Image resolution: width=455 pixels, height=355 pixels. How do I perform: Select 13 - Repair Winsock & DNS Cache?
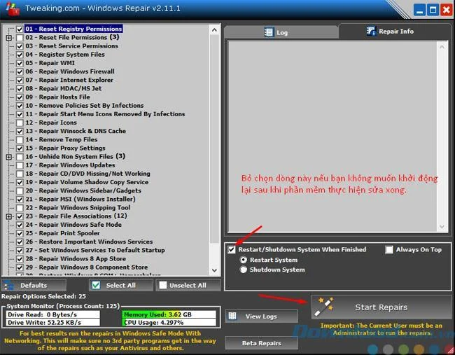76,131
